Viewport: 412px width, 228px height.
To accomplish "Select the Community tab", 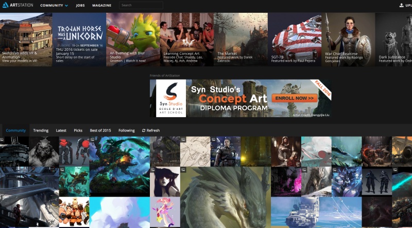I will [x=16, y=130].
